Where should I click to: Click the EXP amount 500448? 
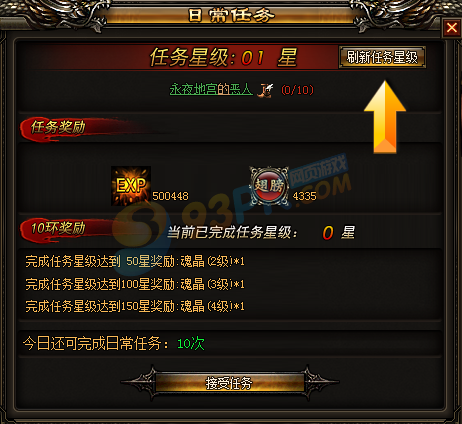tap(170, 196)
